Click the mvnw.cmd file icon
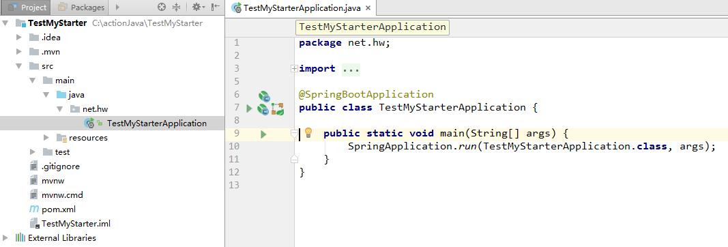Image resolution: width=728 pixels, height=247 pixels. (x=34, y=195)
